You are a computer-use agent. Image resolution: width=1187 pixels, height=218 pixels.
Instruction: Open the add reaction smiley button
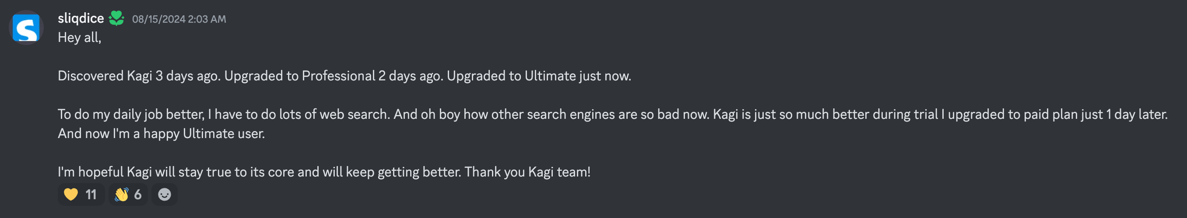(x=165, y=194)
